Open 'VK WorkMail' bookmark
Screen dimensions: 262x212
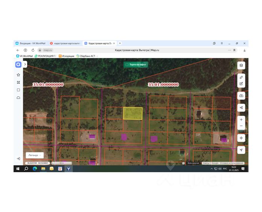coord(24,56)
